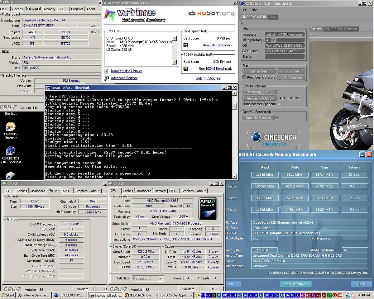Click the -> To Clipboard button
This screenshot has height=299, width=374.
click(291, 71)
